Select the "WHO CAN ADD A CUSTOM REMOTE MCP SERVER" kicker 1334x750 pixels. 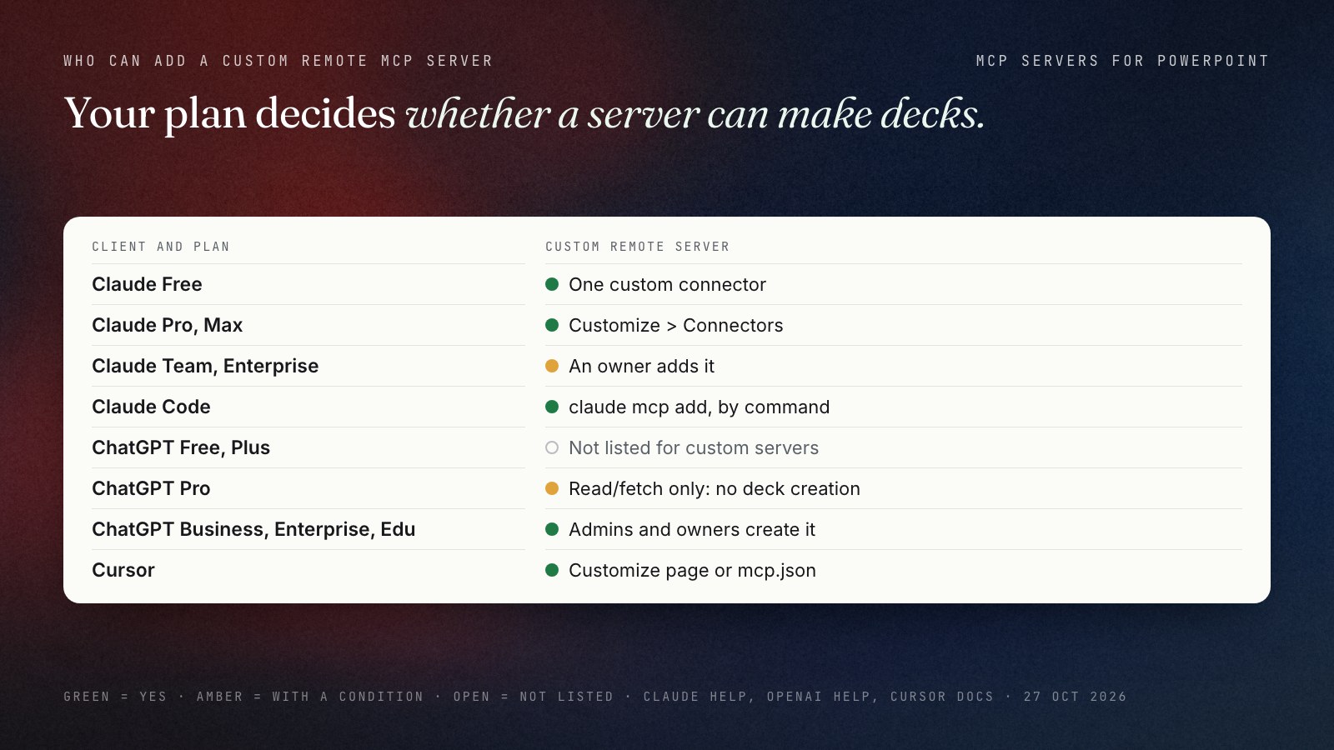click(x=278, y=61)
